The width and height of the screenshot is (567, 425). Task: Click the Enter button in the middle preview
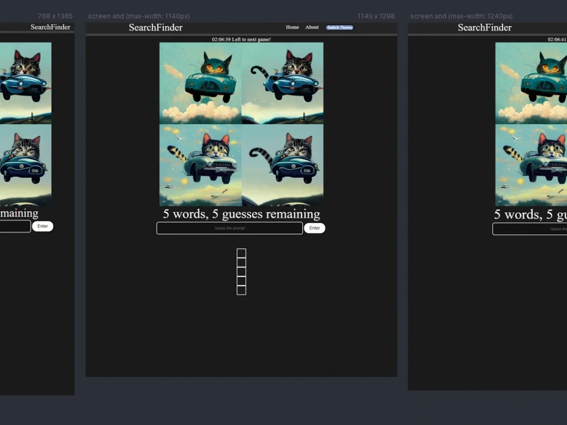(315, 228)
